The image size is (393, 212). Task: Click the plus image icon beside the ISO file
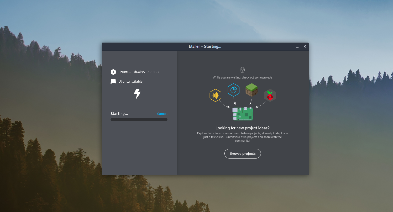tap(113, 72)
